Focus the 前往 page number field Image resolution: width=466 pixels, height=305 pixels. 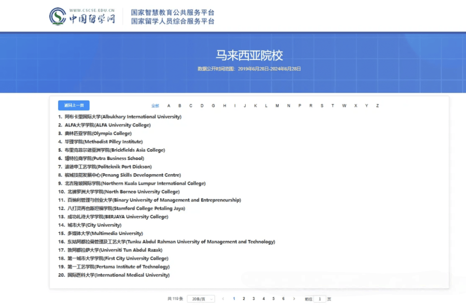coord(320,299)
